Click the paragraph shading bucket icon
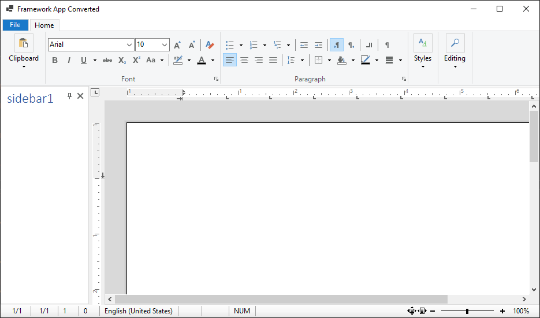Screen dimensions: 540x318 click(342, 60)
